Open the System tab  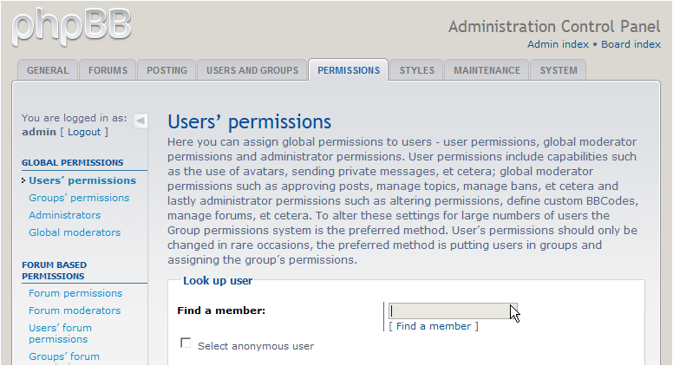click(558, 70)
